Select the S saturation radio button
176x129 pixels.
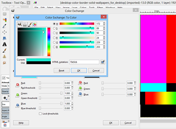[x=54, y=28]
